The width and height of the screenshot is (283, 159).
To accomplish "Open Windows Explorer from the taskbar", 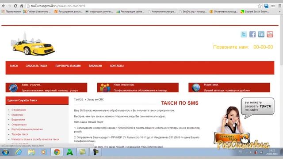I will (31, 152).
